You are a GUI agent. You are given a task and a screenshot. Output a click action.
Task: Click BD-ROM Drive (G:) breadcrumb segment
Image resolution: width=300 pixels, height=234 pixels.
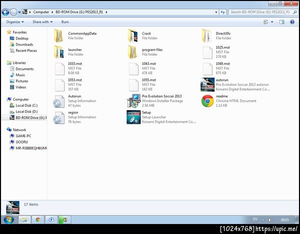79,12
